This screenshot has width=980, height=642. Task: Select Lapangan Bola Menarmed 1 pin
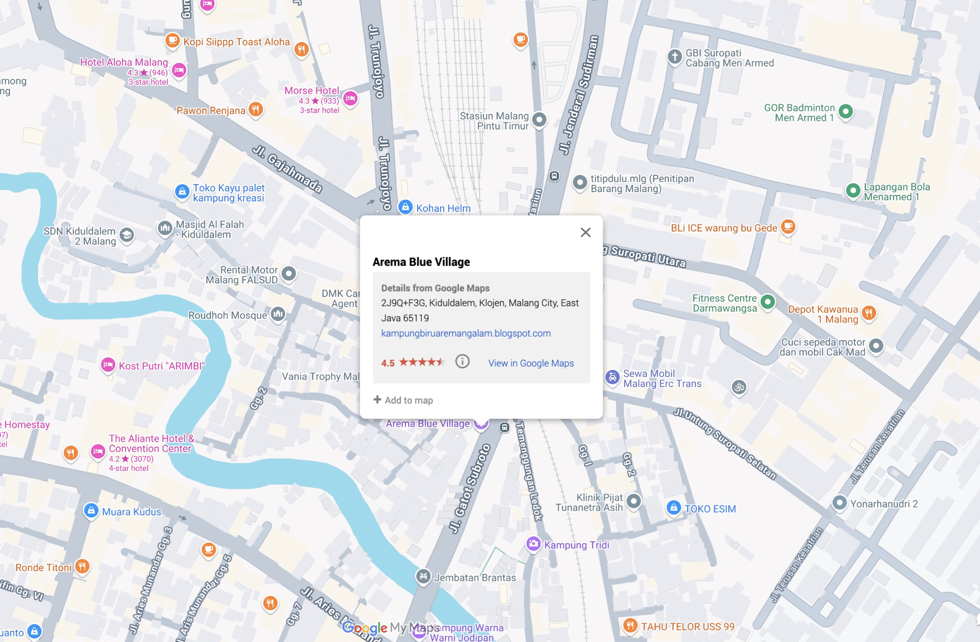(853, 191)
